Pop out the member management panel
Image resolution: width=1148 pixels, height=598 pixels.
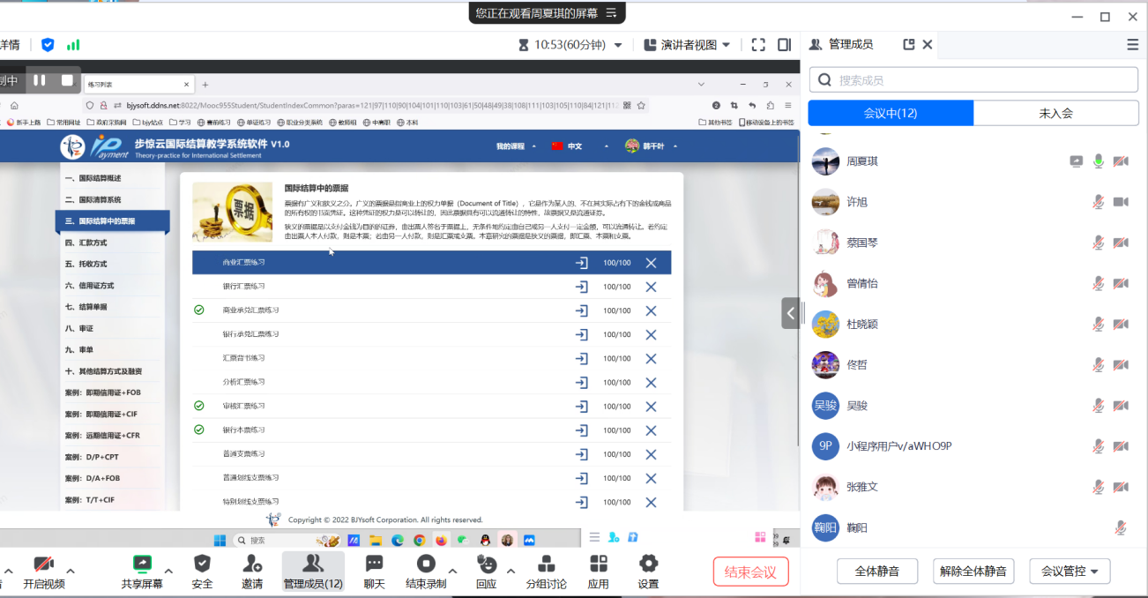click(909, 44)
